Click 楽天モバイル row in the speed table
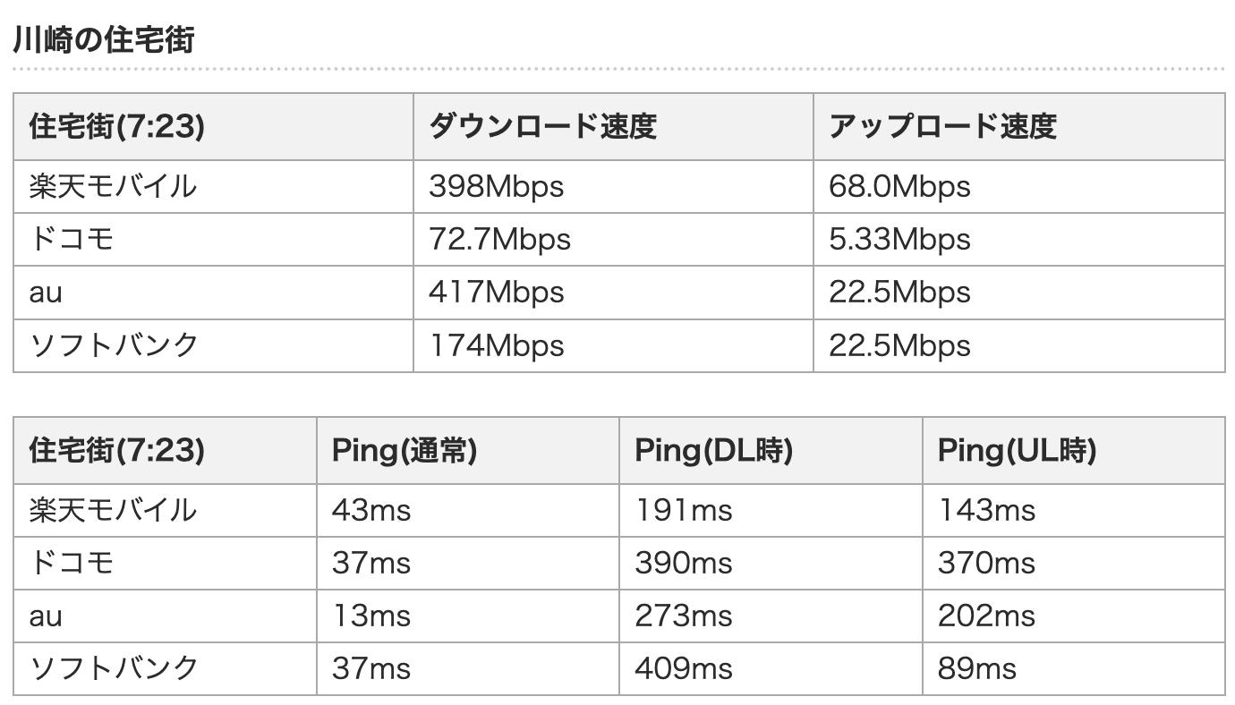 point(113,186)
